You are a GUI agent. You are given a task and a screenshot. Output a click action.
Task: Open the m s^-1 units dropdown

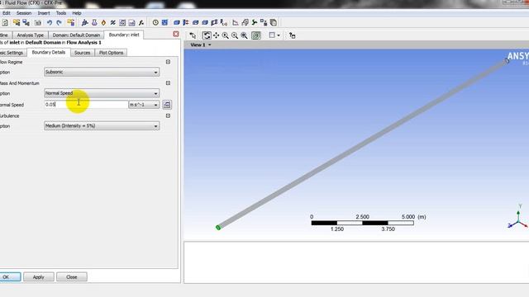pyautogui.click(x=144, y=105)
